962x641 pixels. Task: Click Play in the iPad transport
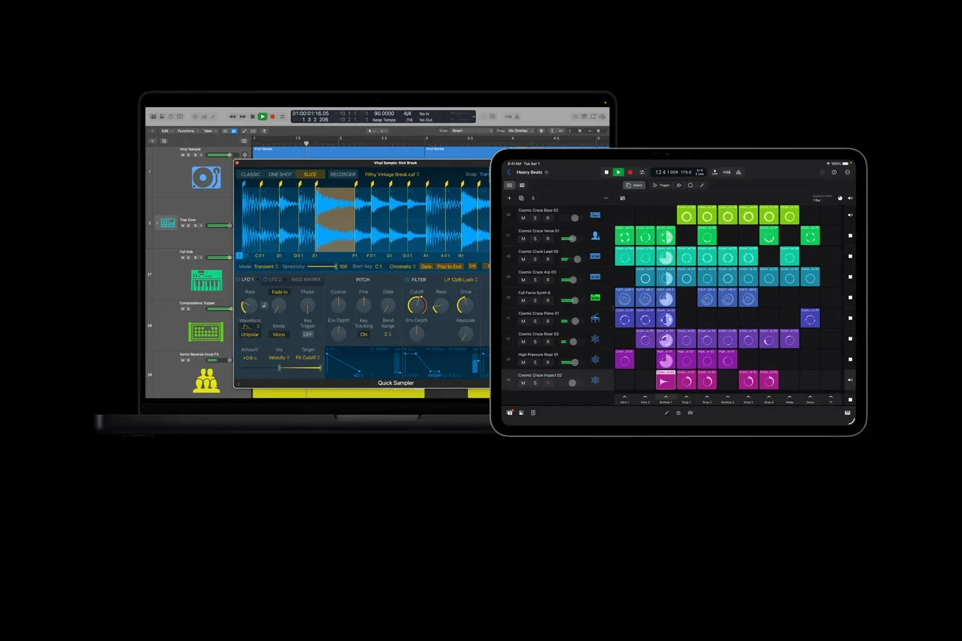coord(618,172)
